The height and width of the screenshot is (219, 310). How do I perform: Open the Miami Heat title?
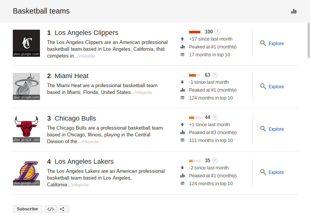(72, 76)
